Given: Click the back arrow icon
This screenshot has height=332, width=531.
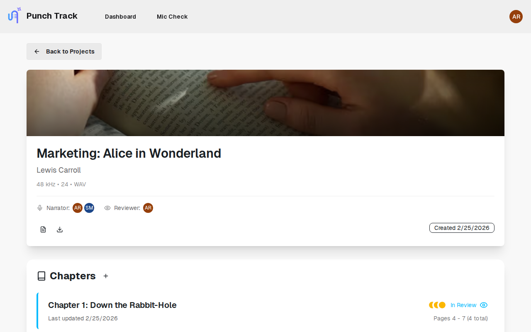Looking at the screenshot, I should (x=37, y=51).
